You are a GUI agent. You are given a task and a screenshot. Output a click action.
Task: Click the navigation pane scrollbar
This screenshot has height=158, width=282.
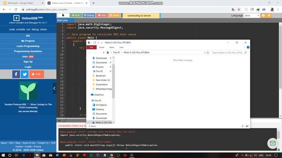(113, 81)
